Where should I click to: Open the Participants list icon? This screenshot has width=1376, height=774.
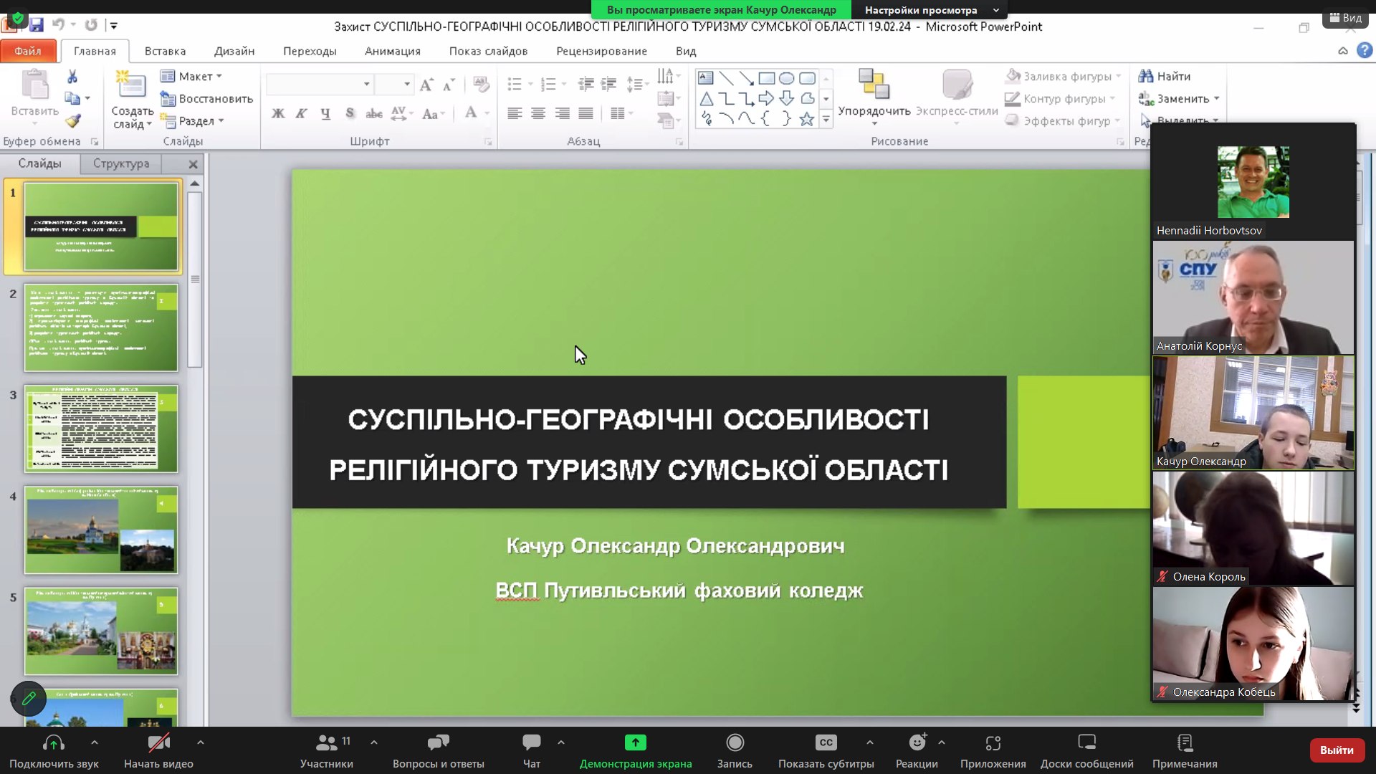(x=326, y=742)
